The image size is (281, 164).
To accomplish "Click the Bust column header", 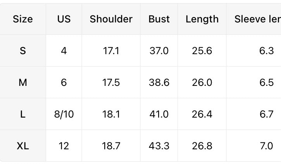I will pos(159,19).
